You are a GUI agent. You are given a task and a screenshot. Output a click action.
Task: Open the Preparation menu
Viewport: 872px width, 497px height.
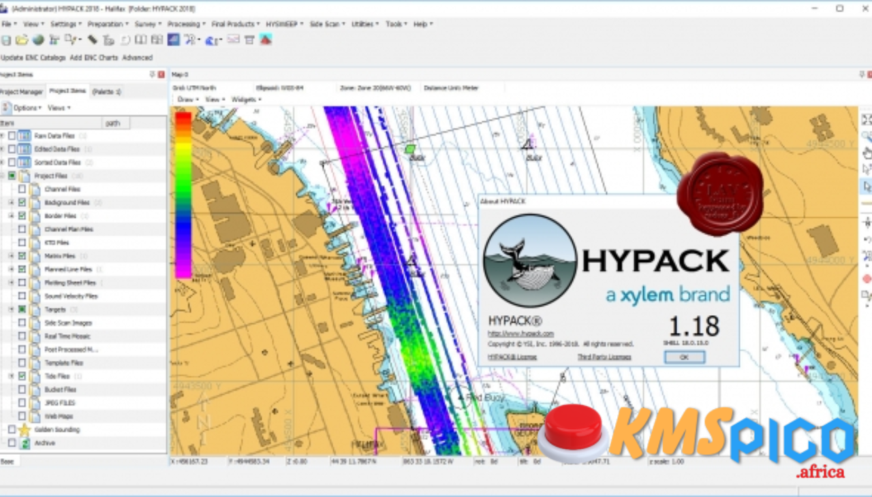(108, 24)
